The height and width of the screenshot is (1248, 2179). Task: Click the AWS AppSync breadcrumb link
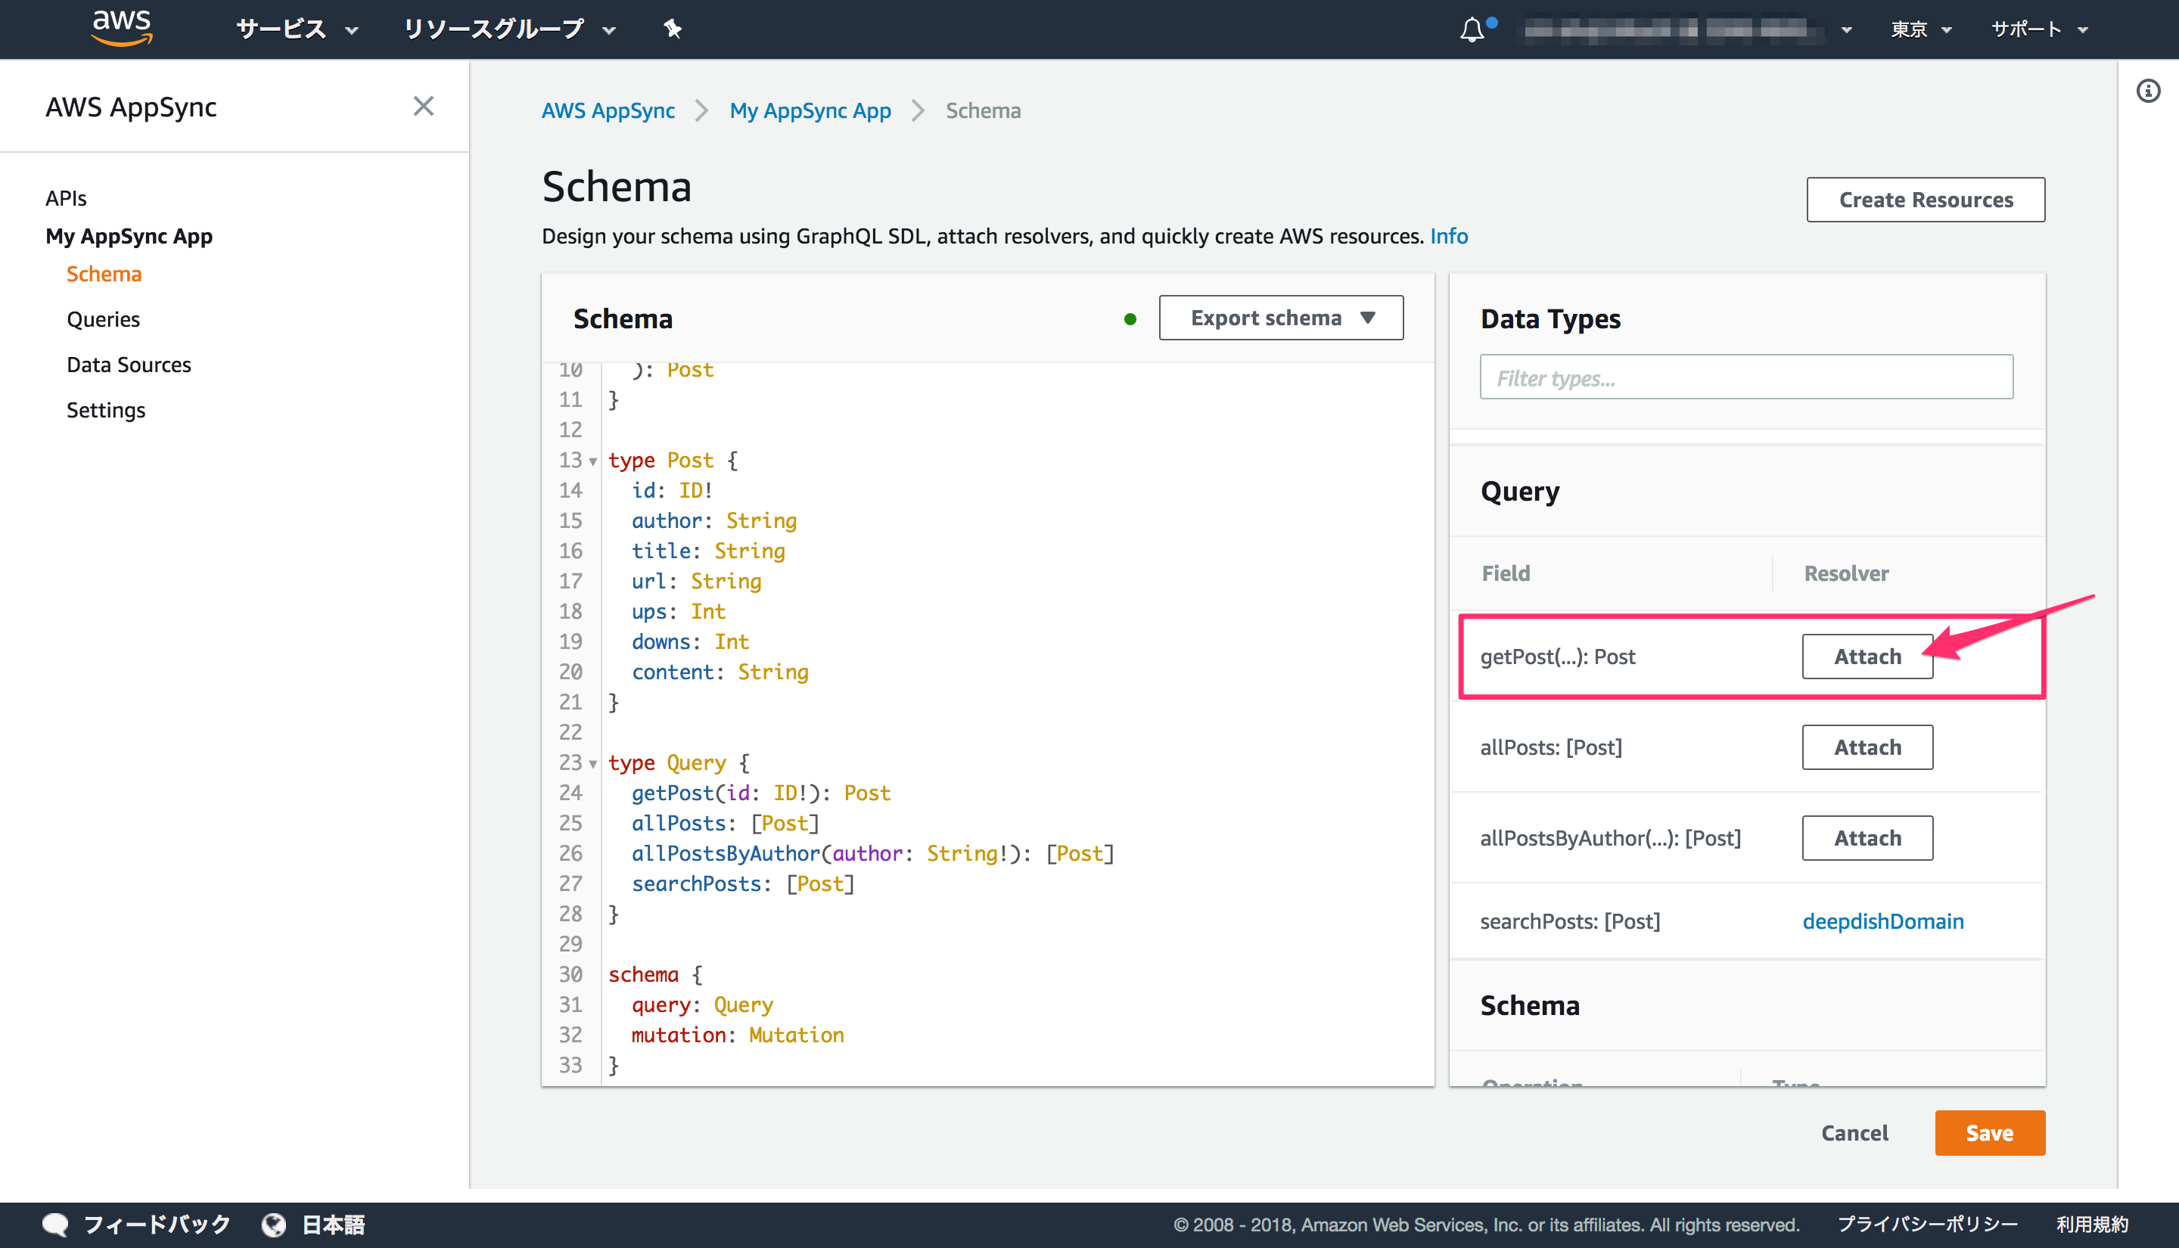[x=608, y=110]
